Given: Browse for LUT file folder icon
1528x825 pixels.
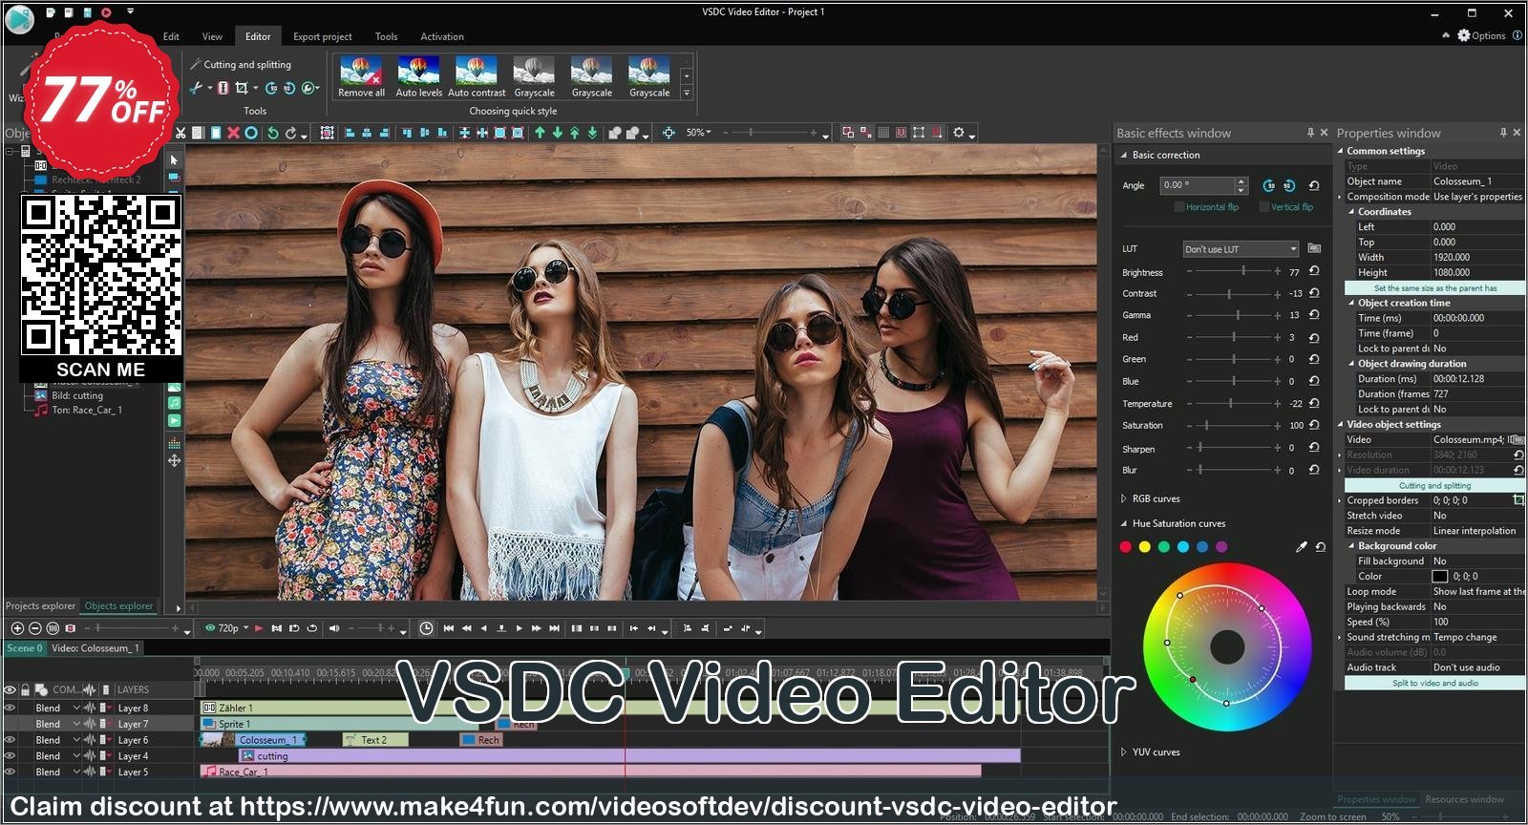Looking at the screenshot, I should click(x=1314, y=248).
